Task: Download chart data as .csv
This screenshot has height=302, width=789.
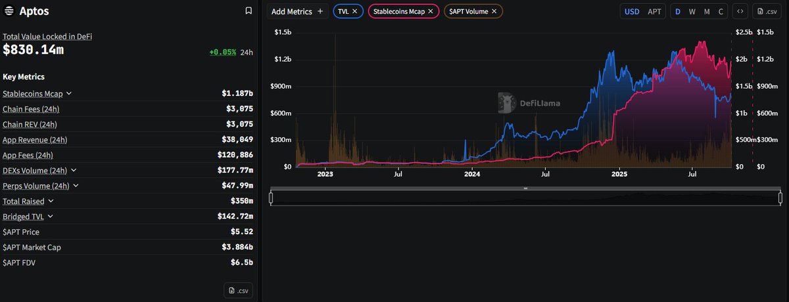Action: 767,12
